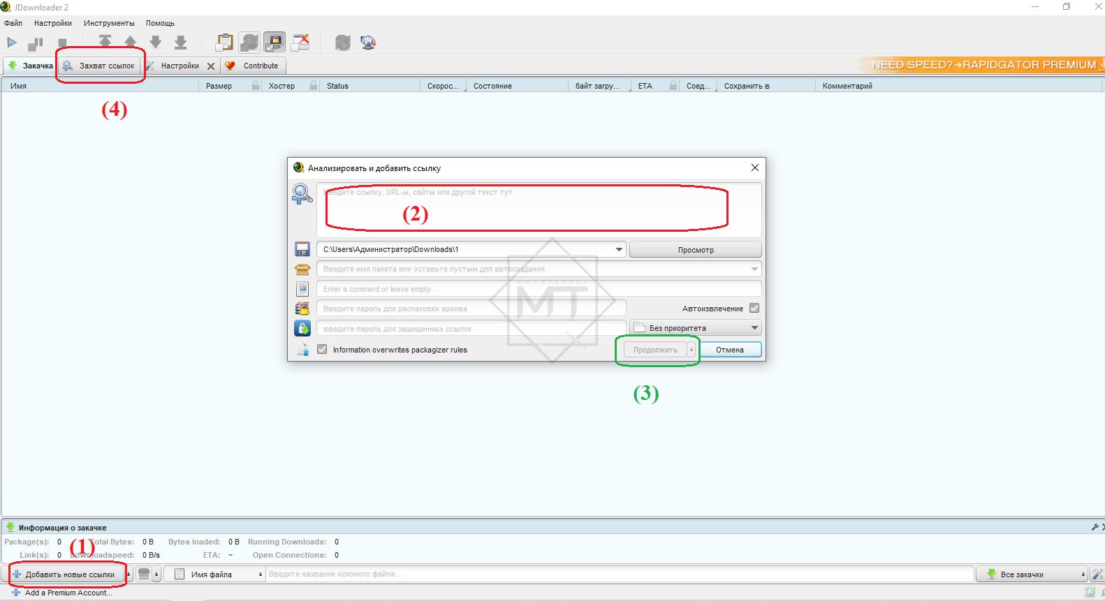
Task: Move selection to bottom arrow icon
Action: point(181,43)
